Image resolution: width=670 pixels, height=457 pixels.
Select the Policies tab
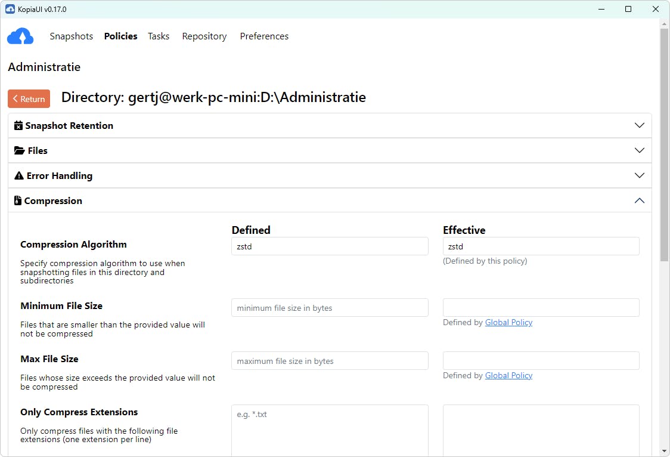click(120, 36)
